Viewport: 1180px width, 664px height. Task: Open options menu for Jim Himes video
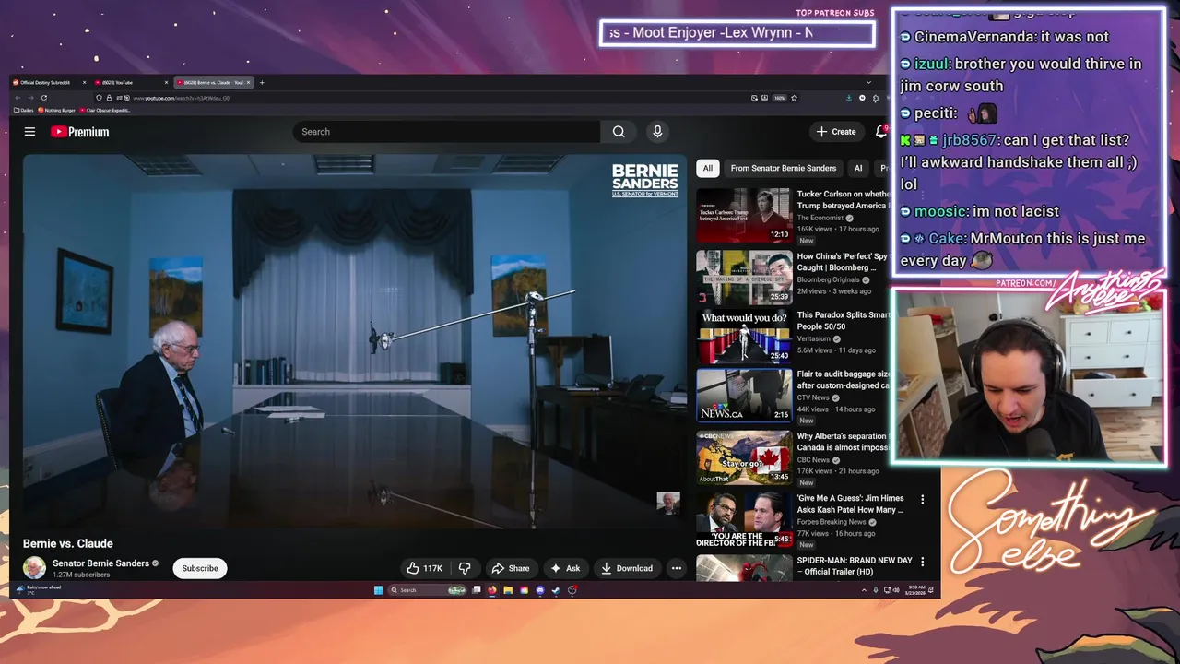tap(922, 500)
